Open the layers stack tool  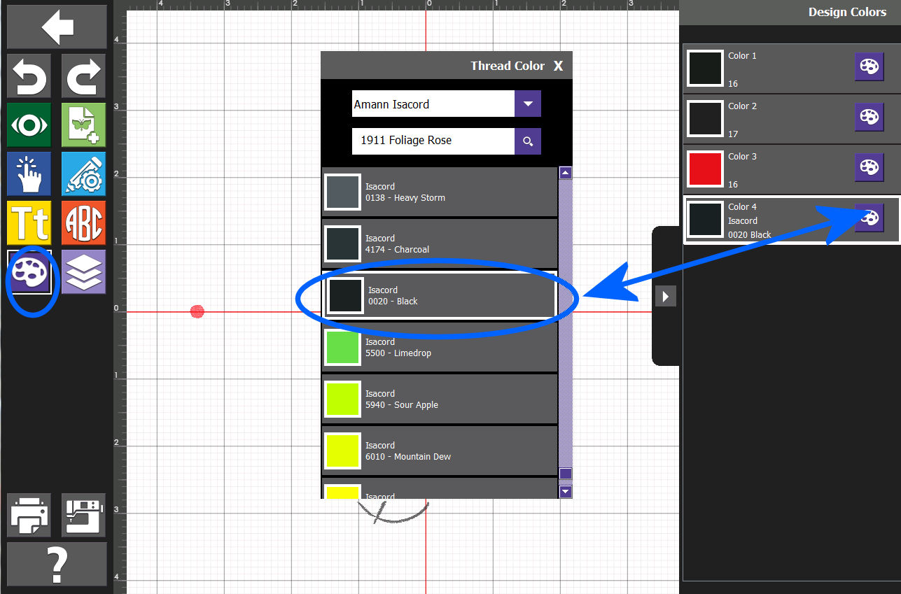click(83, 271)
